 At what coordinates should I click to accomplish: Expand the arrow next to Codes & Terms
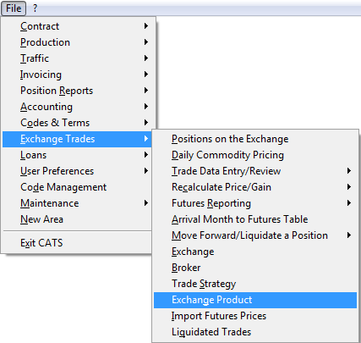click(x=146, y=123)
